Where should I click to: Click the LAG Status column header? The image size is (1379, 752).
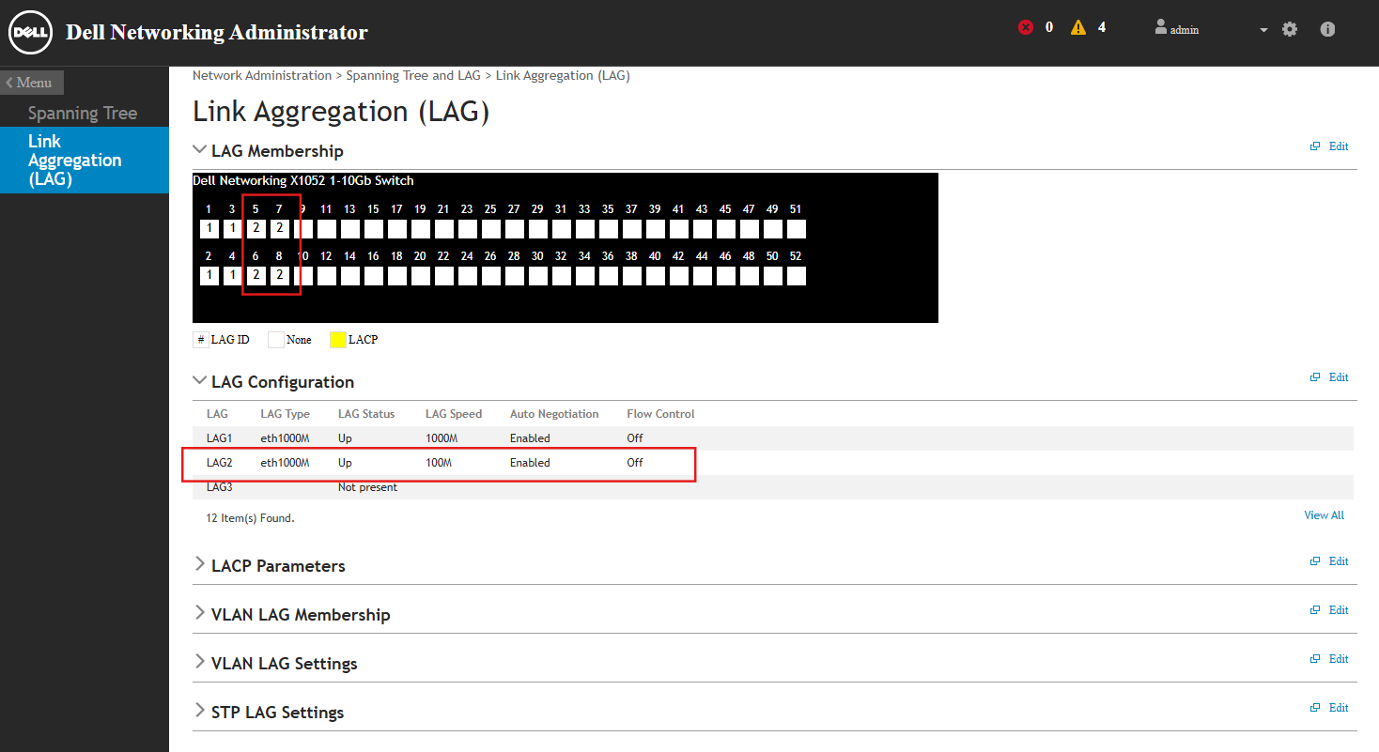(366, 414)
